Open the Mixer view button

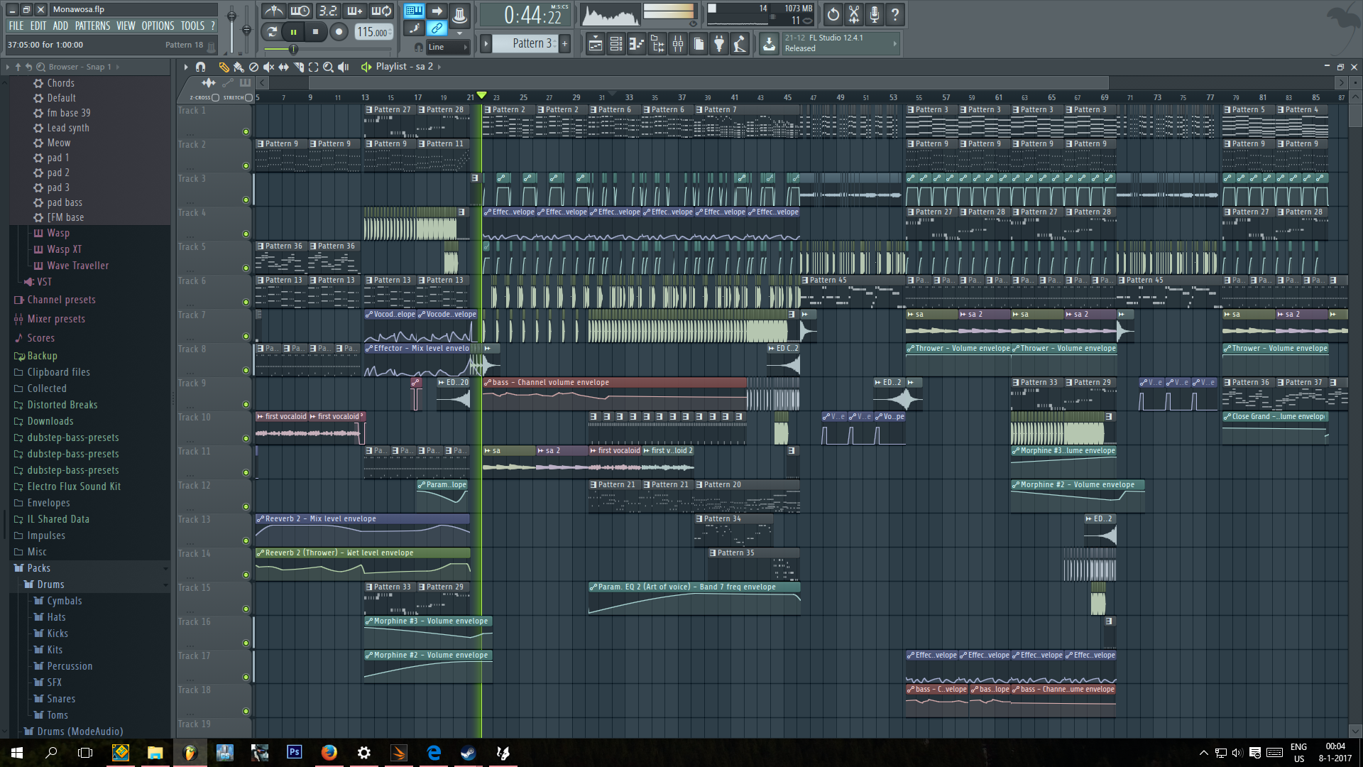point(678,44)
